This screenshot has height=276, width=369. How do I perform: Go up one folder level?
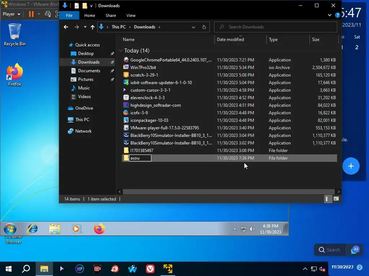coord(93,27)
